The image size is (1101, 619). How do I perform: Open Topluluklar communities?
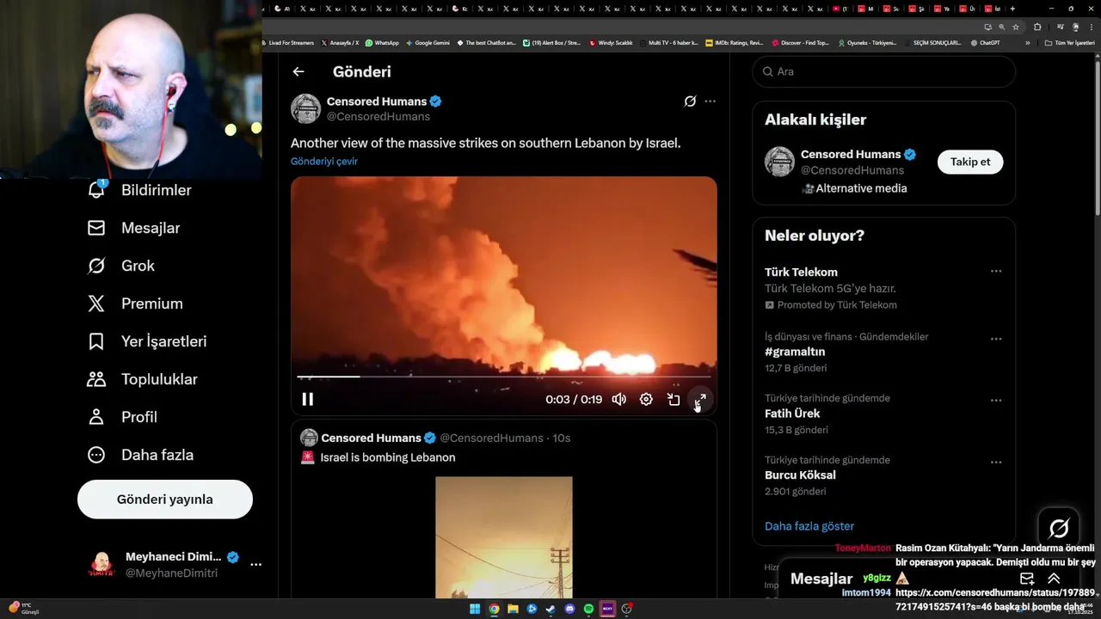[142, 379]
